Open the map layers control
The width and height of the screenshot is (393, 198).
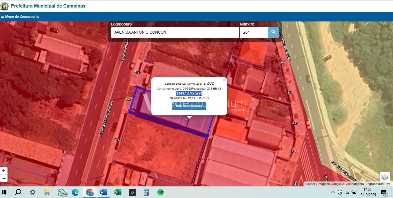[385, 177]
